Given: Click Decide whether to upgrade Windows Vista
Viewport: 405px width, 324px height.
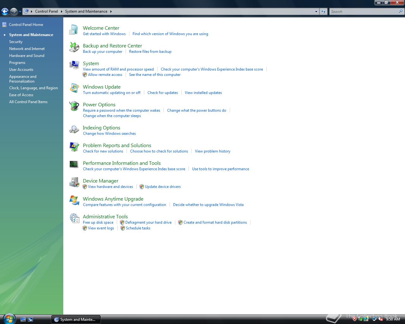Looking at the screenshot, I should [x=208, y=205].
